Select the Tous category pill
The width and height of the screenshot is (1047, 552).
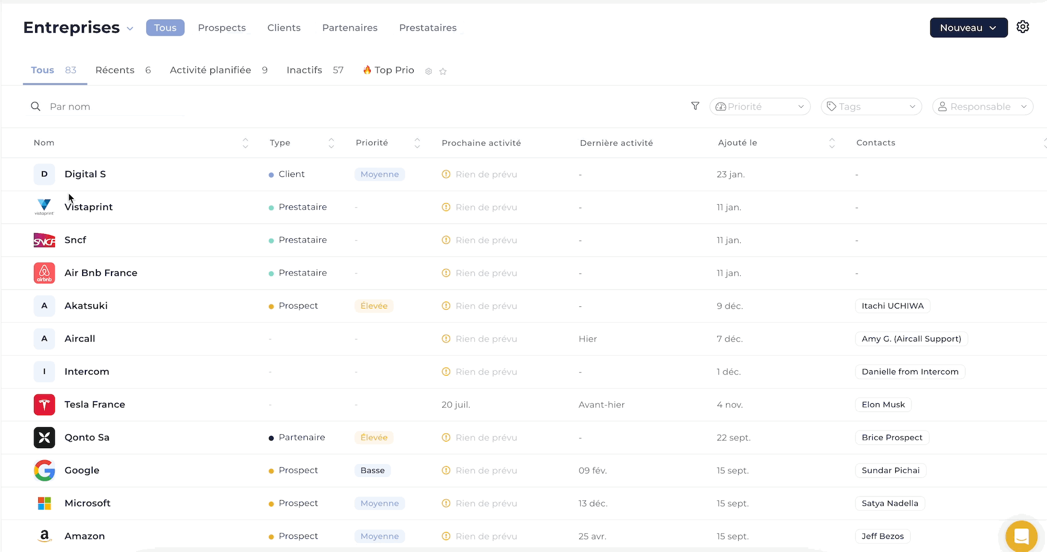coord(165,28)
